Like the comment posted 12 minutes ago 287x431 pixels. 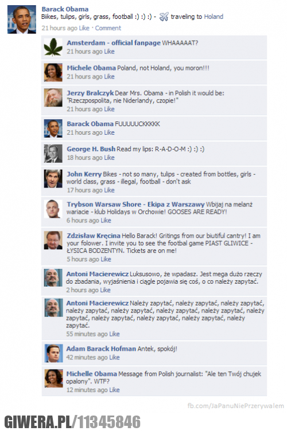pyautogui.click(x=114, y=390)
